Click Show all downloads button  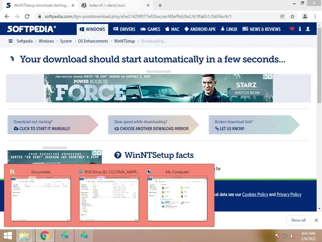click(x=298, y=220)
